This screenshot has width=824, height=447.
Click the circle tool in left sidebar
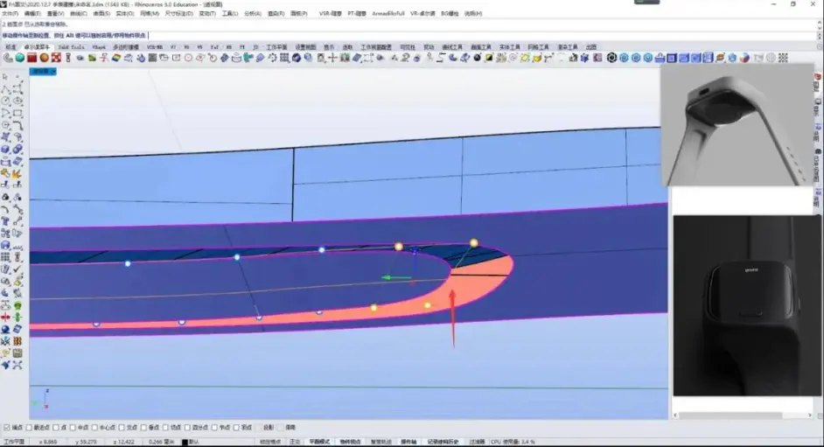point(6,101)
